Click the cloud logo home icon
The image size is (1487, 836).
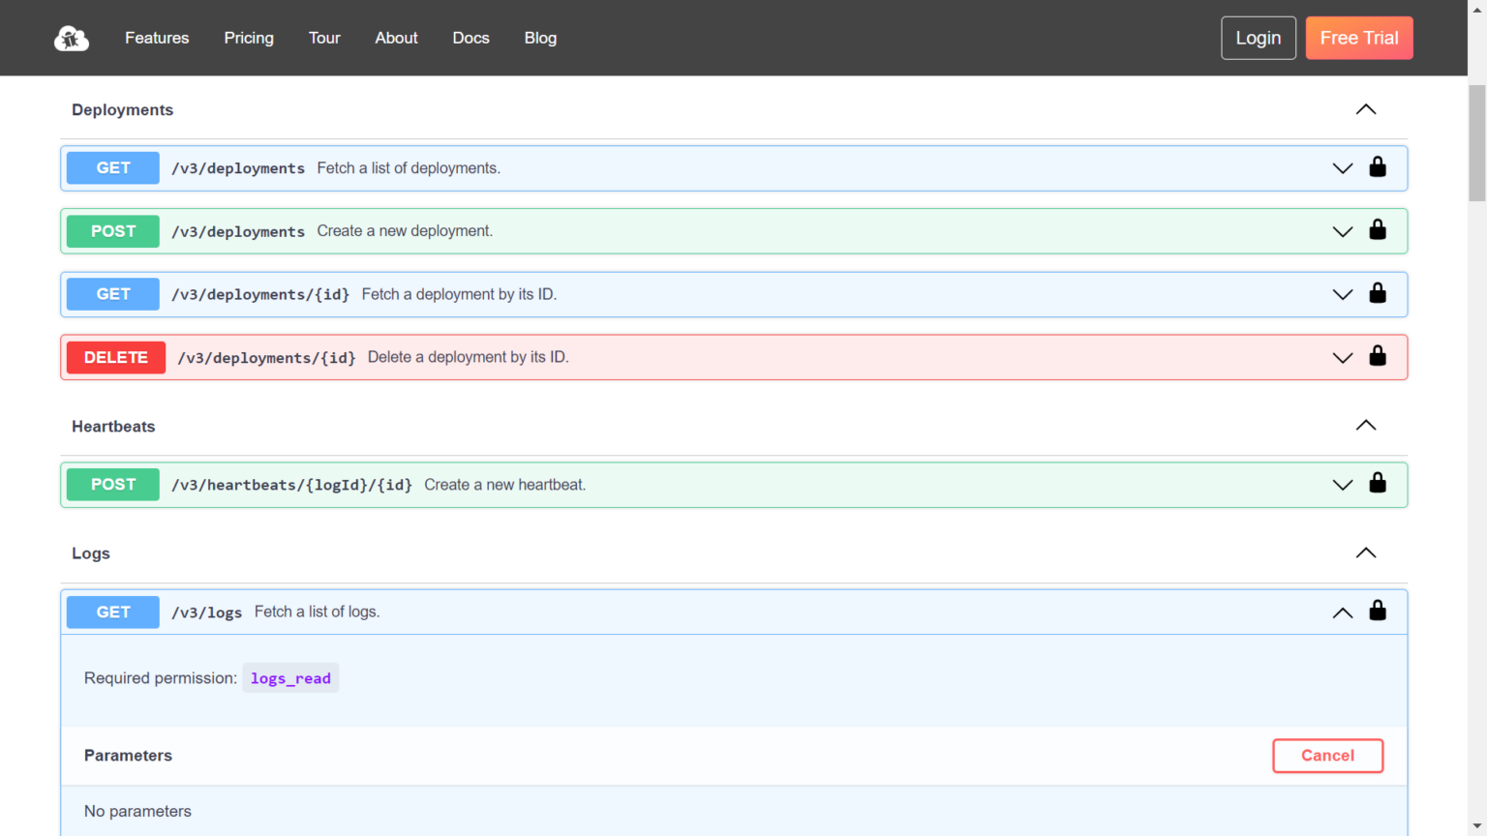click(72, 39)
